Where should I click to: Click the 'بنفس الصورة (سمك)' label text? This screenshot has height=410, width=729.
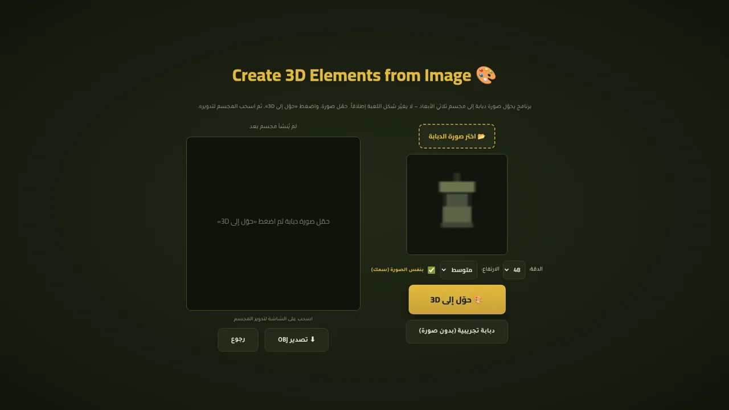click(x=398, y=269)
